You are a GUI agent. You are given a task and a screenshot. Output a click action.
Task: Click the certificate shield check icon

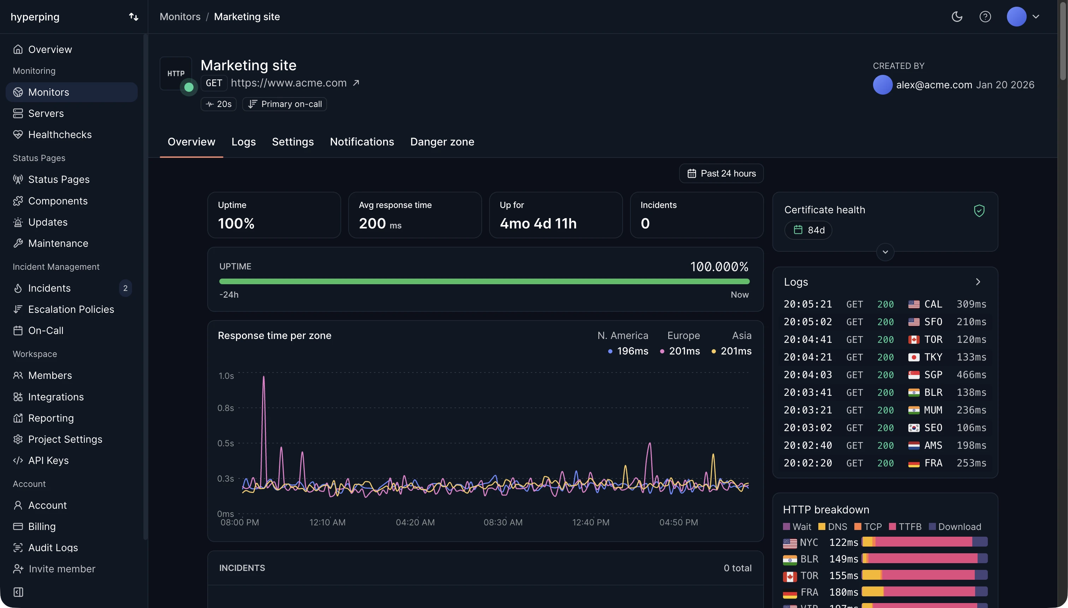[x=979, y=210]
